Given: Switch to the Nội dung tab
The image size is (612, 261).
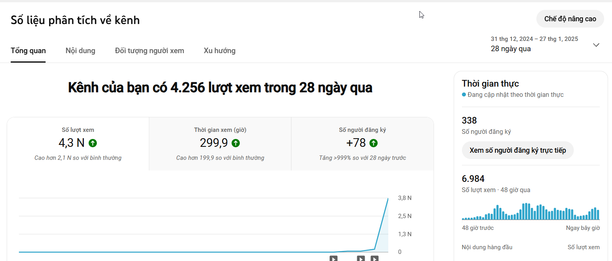Looking at the screenshot, I should click(x=80, y=51).
